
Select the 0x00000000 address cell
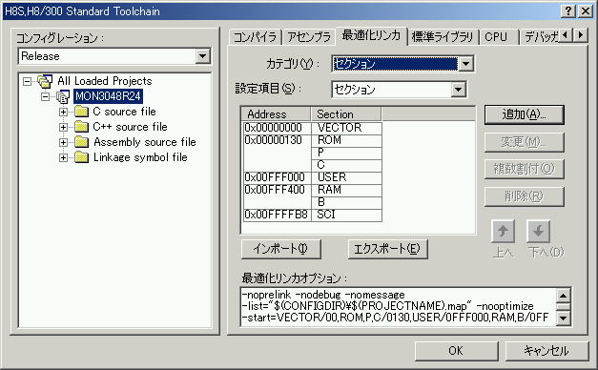tap(278, 128)
